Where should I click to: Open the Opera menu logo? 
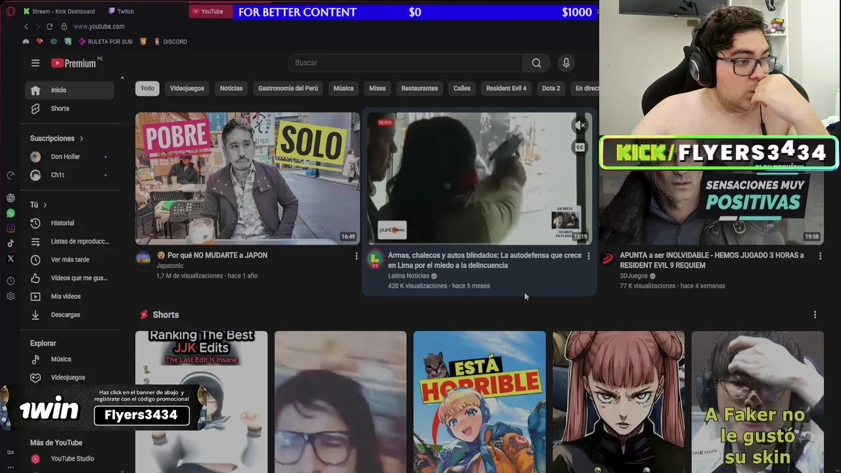11,11
